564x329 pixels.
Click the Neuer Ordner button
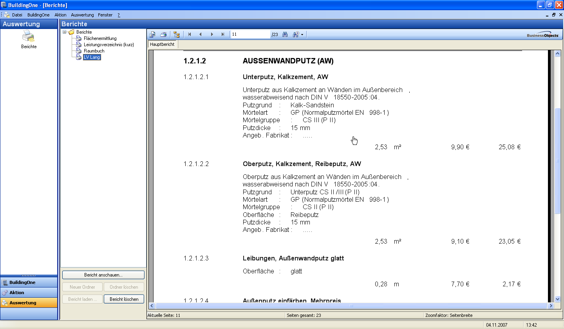coord(83,287)
